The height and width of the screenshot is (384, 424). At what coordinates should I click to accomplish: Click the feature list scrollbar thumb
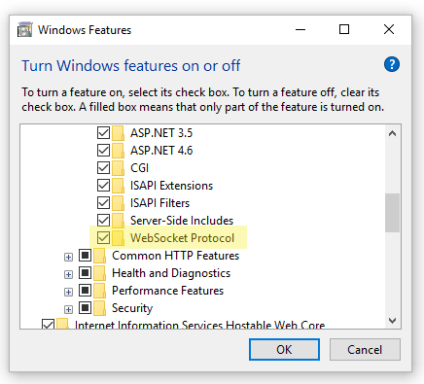click(392, 213)
